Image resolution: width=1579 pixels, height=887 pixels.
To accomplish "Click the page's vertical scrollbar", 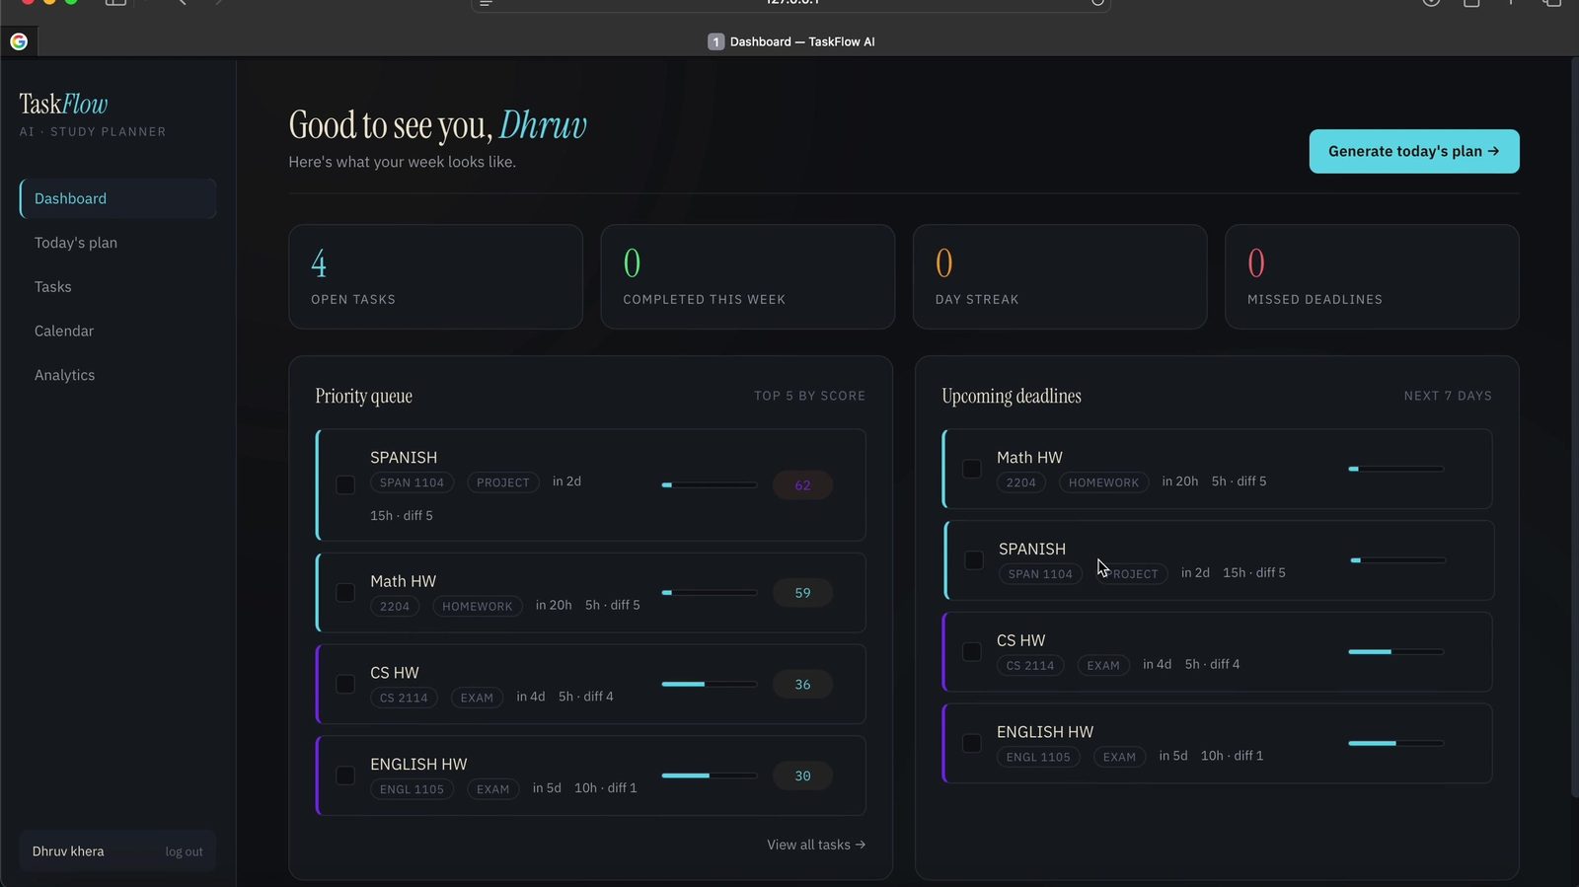I will (x=1574, y=429).
